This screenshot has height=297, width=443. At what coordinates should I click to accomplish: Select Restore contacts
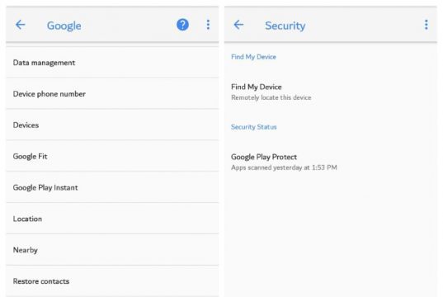point(112,281)
